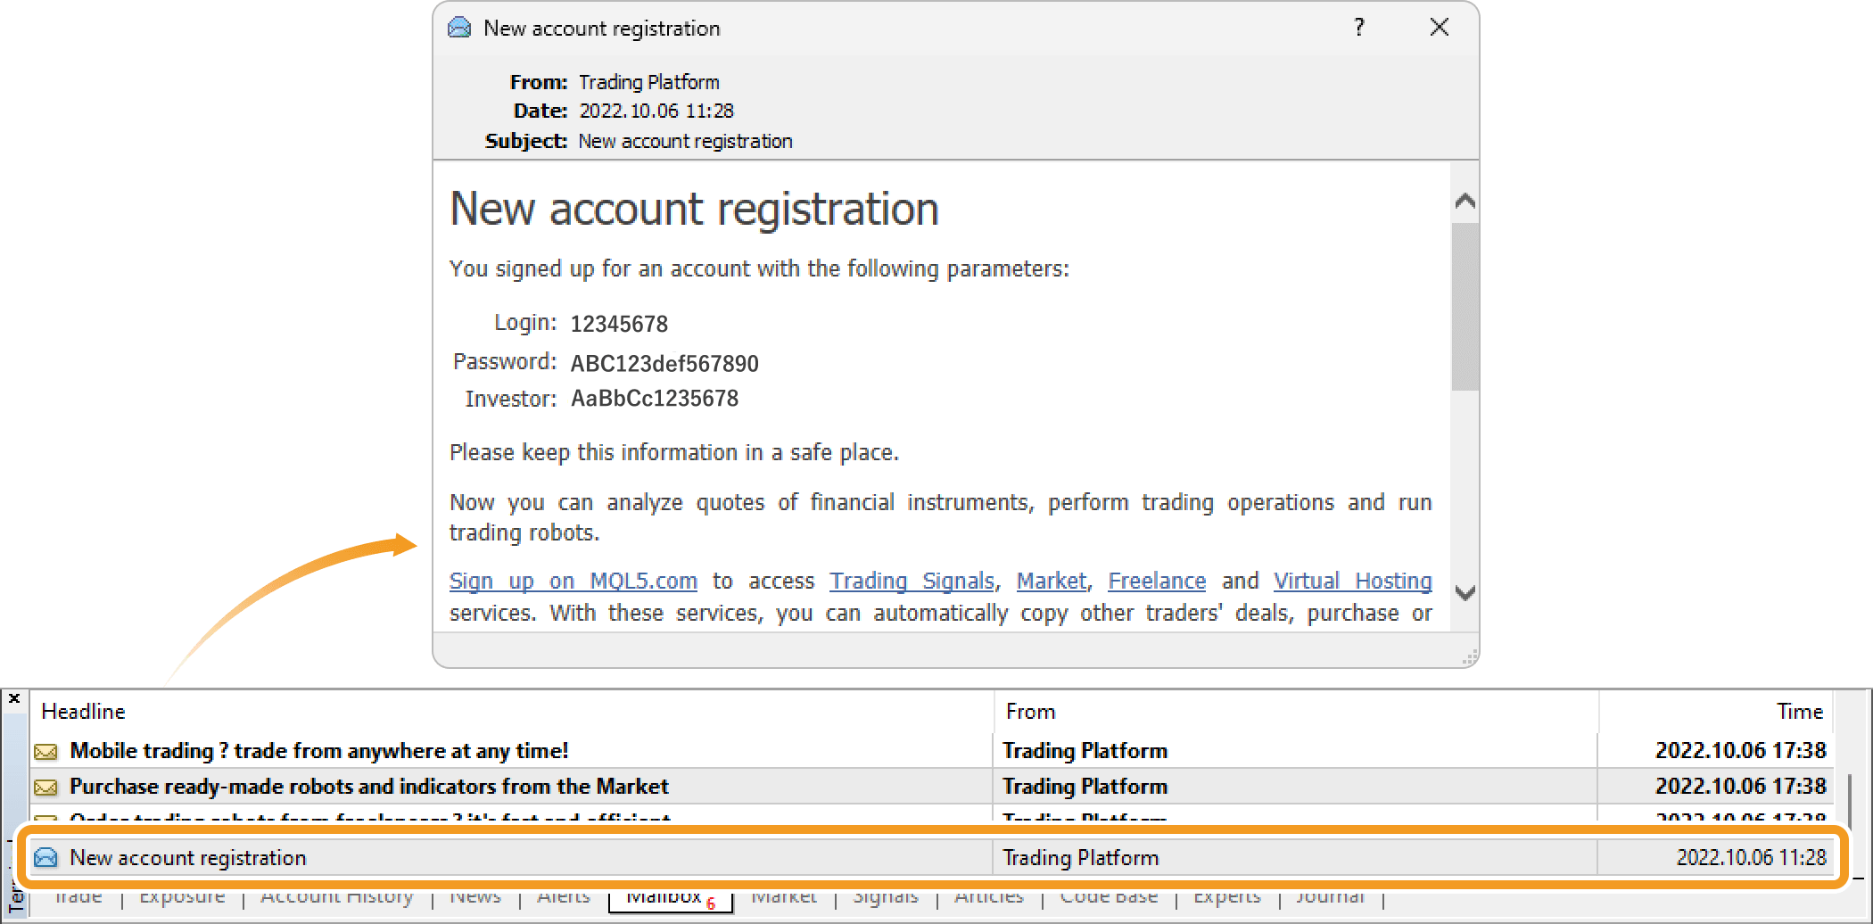Switch to the Account History tab
The width and height of the screenshot is (1873, 924).
coord(337,896)
